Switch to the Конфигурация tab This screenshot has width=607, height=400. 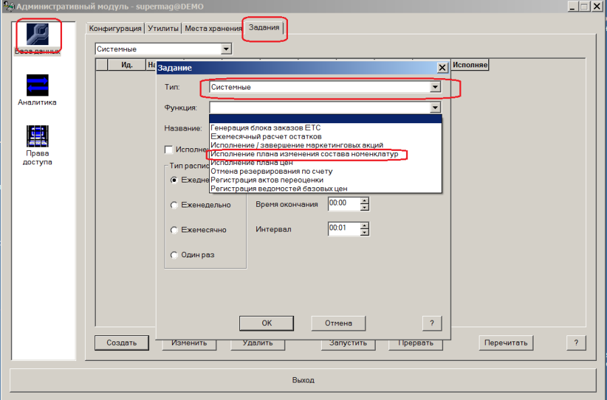tap(115, 28)
